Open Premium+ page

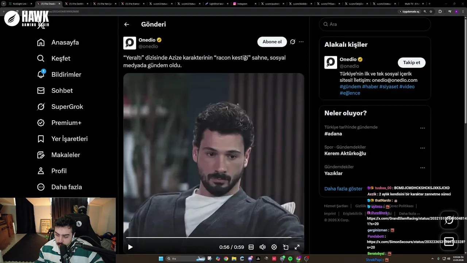59,123
